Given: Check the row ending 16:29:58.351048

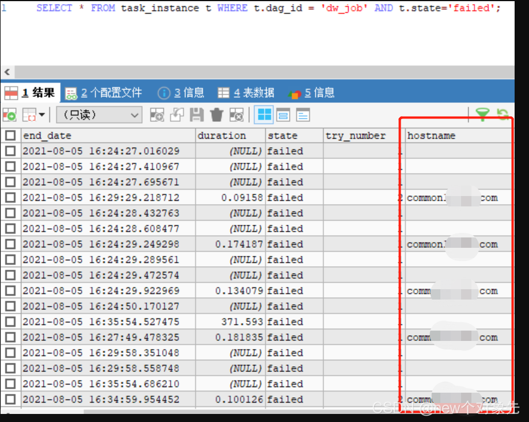Looking at the screenshot, I should click(10, 352).
